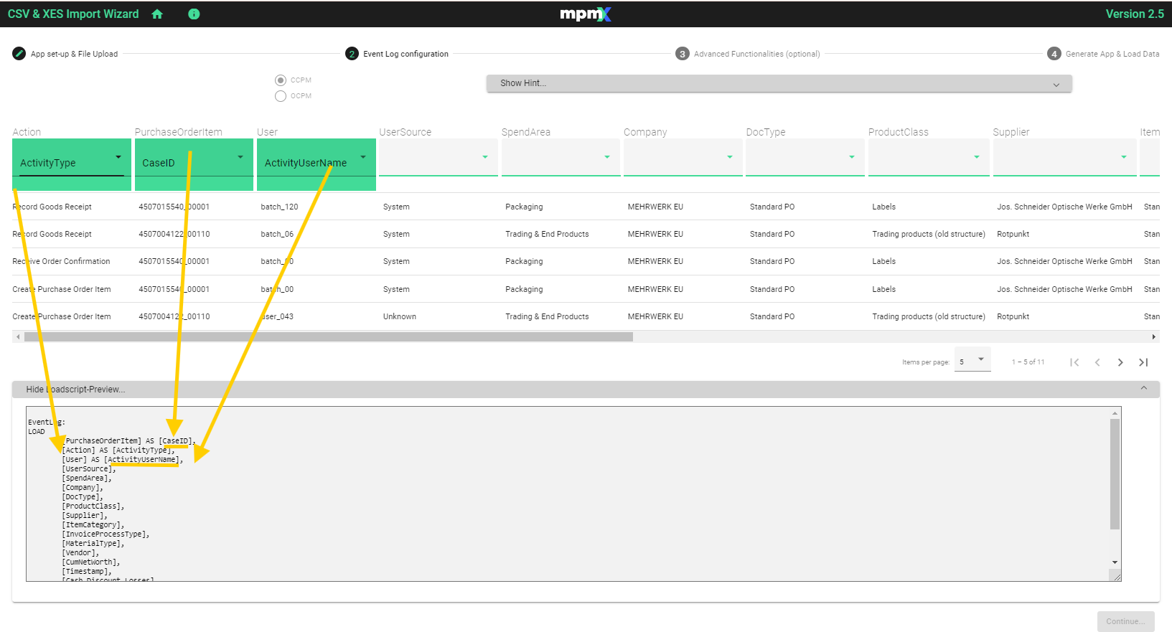Click '[SpendArea],' in loadscript preview
Screen dimensions: 1172x632
pos(86,478)
